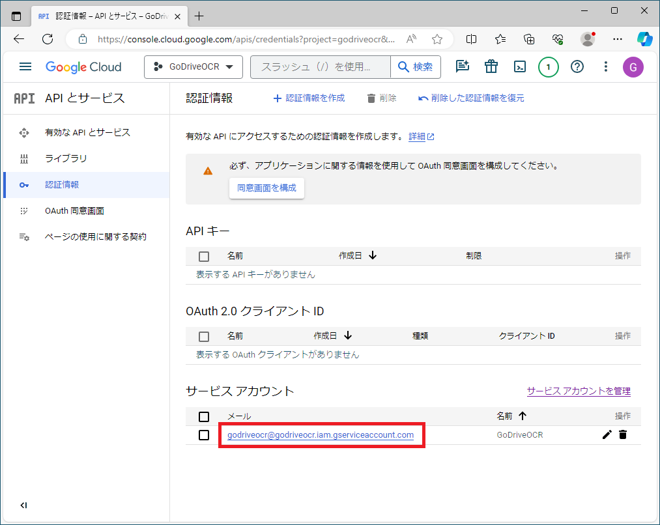The width and height of the screenshot is (660, 525).
Task: Open the GoDriveOCR project selector dropdown
Action: pos(194,67)
